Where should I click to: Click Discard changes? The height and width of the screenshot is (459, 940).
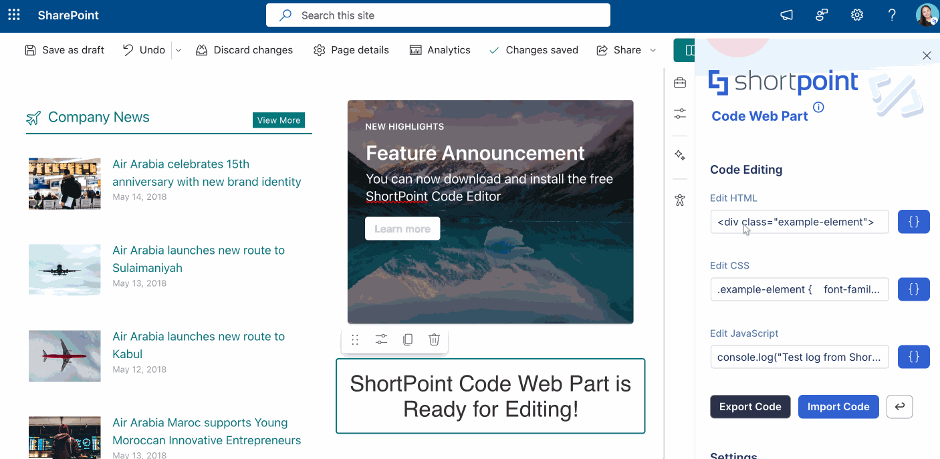click(x=244, y=50)
